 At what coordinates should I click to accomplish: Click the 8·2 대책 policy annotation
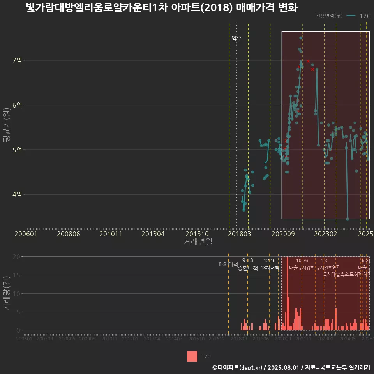pos(228,264)
